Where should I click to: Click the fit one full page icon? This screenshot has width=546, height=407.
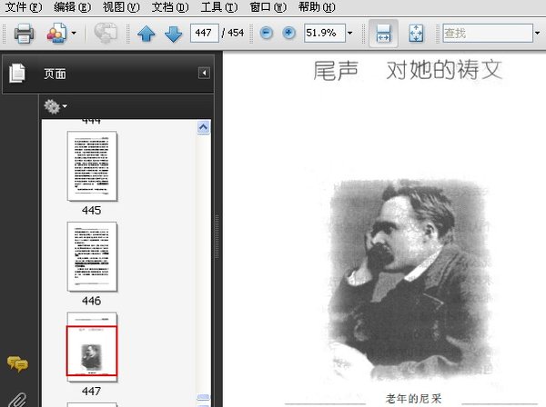(416, 34)
